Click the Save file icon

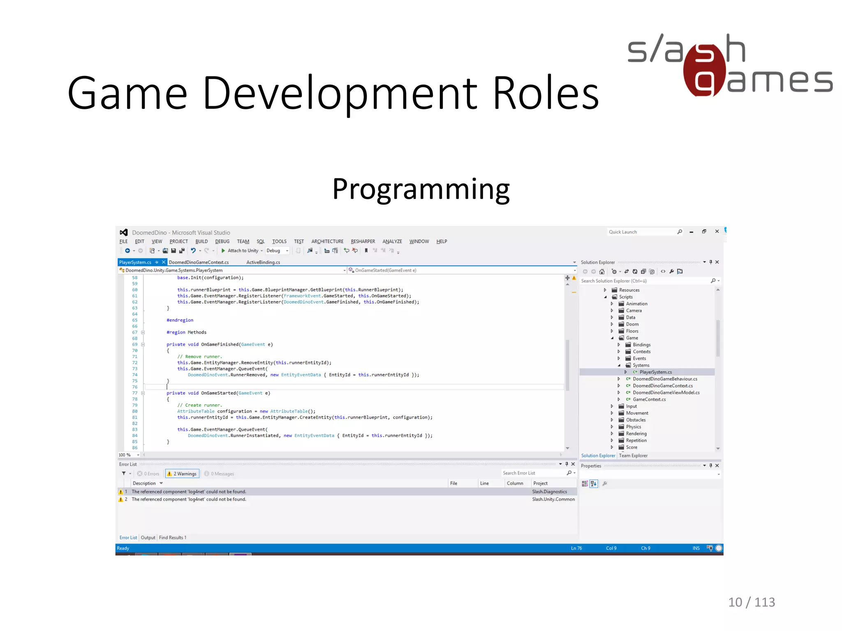pyautogui.click(x=173, y=251)
